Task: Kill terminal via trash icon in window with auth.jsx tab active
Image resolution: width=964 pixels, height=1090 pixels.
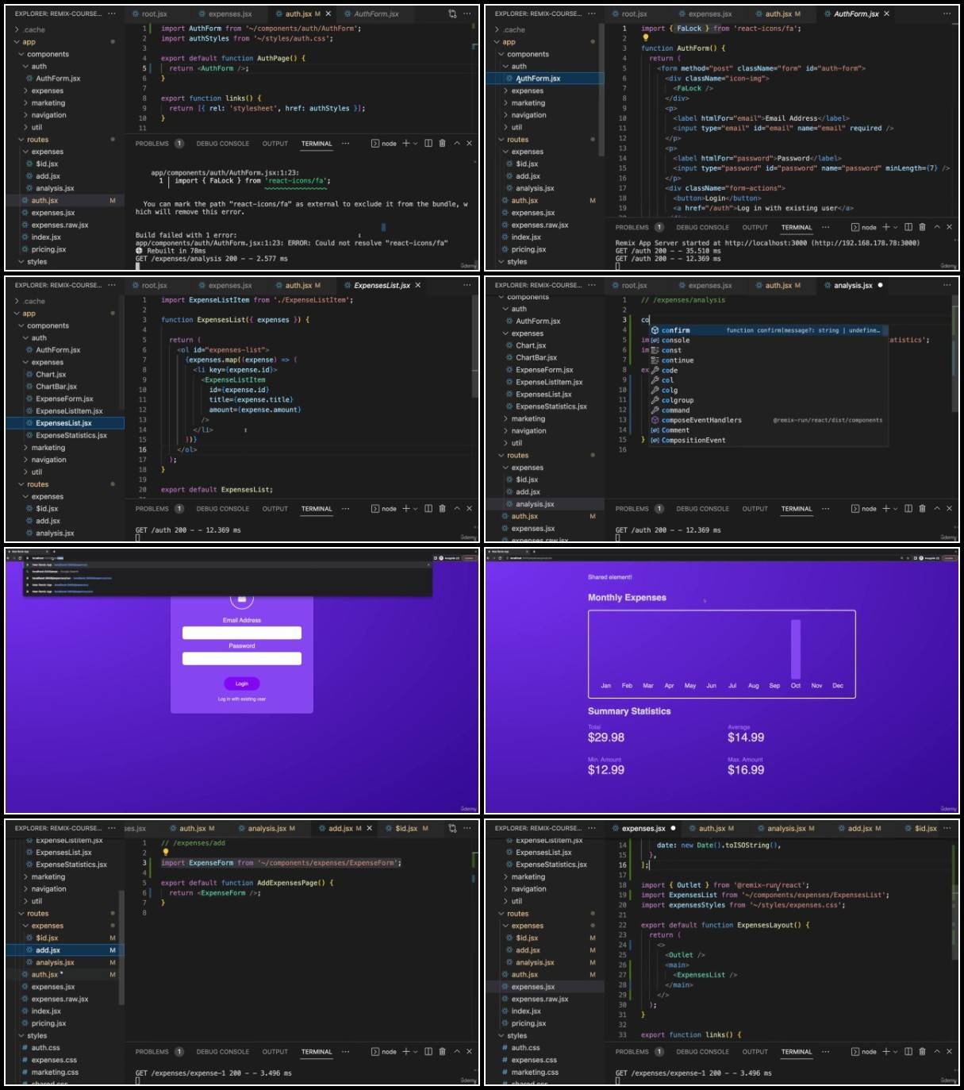Action: [442, 144]
